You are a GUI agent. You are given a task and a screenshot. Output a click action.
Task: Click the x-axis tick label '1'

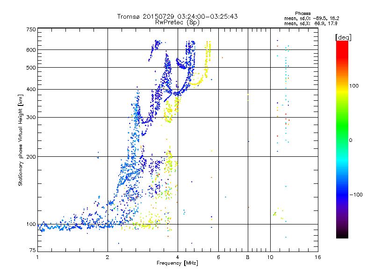pyautogui.click(x=37, y=257)
